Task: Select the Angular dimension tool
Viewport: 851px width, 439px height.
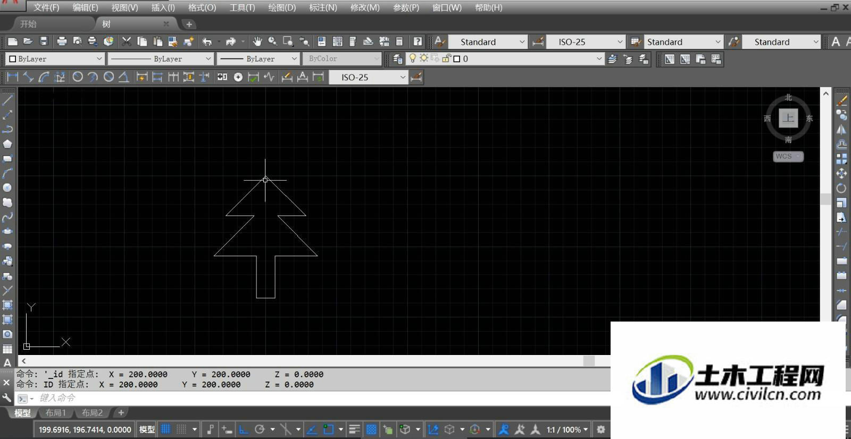Action: pos(123,77)
